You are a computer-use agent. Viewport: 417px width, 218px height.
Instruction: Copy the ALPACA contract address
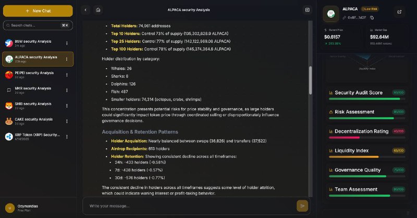(372, 18)
